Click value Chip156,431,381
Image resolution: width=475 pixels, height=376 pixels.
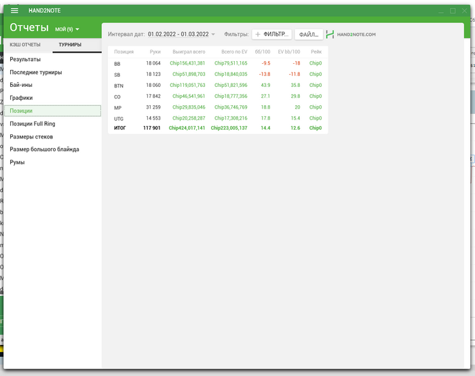[x=187, y=63]
